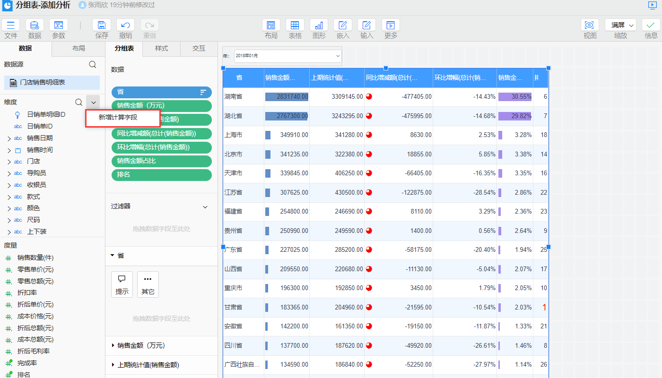Click the Info (信息) checkmark icon
The width and height of the screenshot is (662, 378).
pyautogui.click(x=651, y=26)
